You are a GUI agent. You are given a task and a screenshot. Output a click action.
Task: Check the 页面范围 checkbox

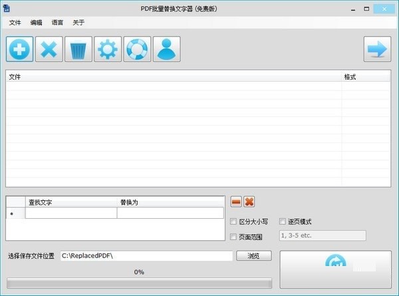[x=233, y=237]
